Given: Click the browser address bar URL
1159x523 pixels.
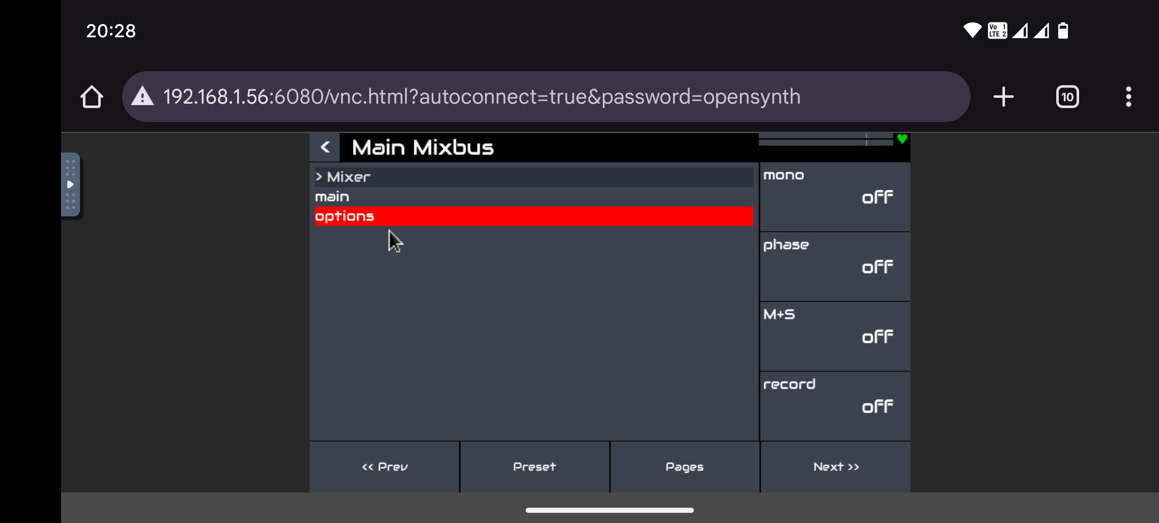Looking at the screenshot, I should click(482, 97).
